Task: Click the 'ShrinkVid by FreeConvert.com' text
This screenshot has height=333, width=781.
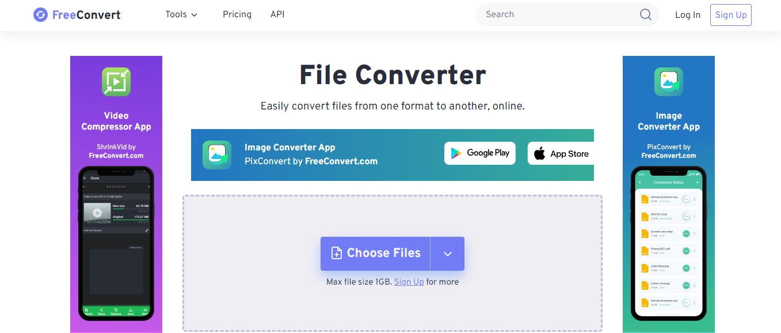Action: (116, 151)
